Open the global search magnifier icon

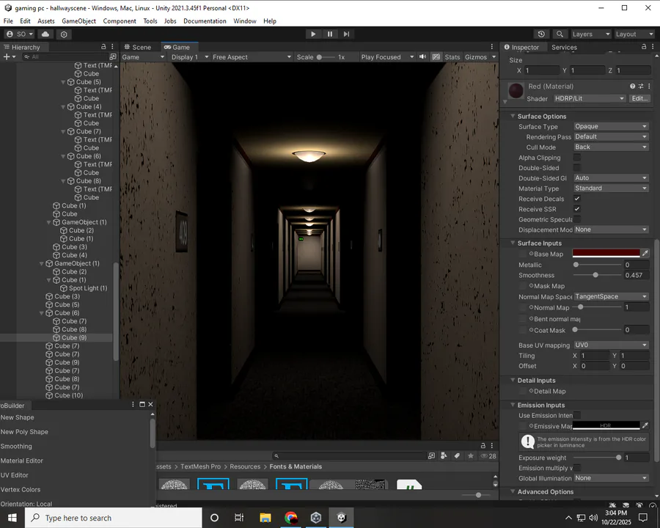pos(560,34)
